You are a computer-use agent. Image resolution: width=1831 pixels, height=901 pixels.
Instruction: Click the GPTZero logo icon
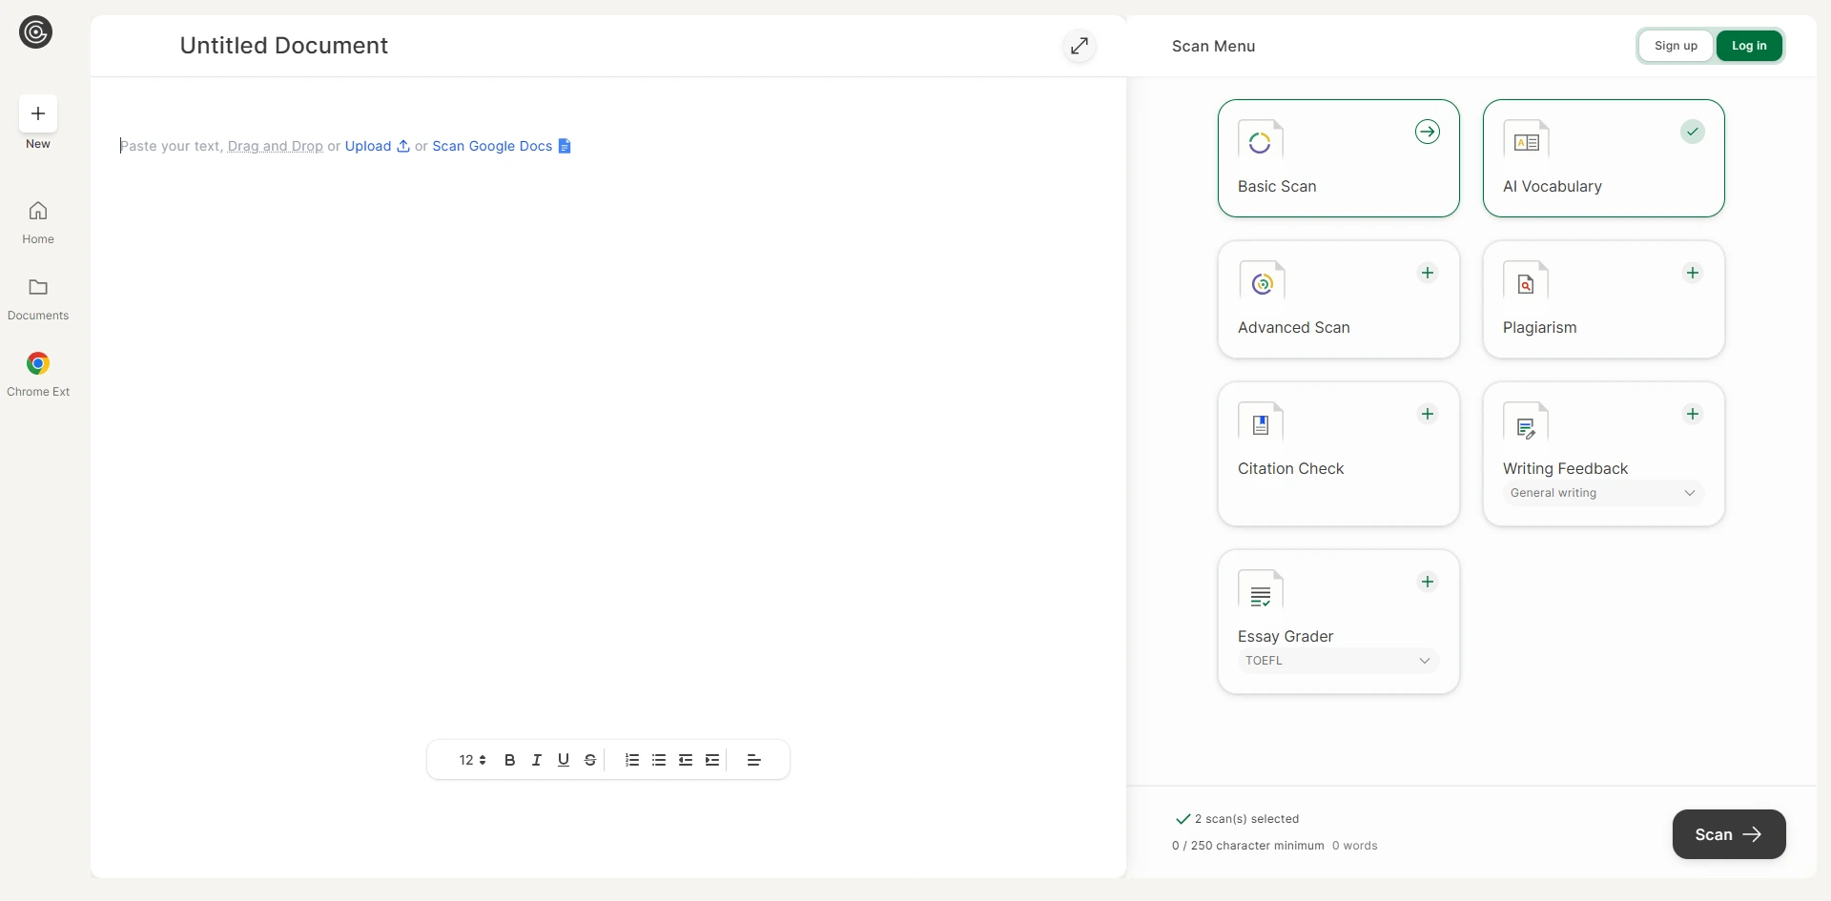coord(36,32)
